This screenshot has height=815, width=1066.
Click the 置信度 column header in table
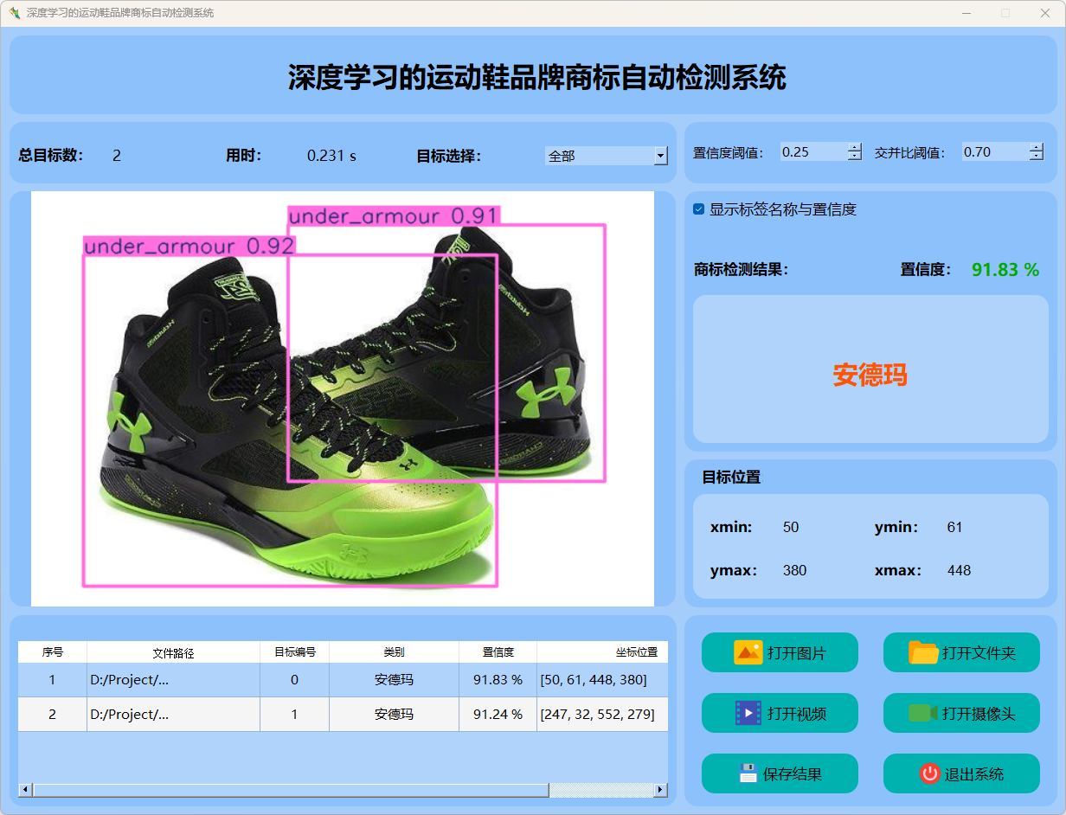click(498, 652)
